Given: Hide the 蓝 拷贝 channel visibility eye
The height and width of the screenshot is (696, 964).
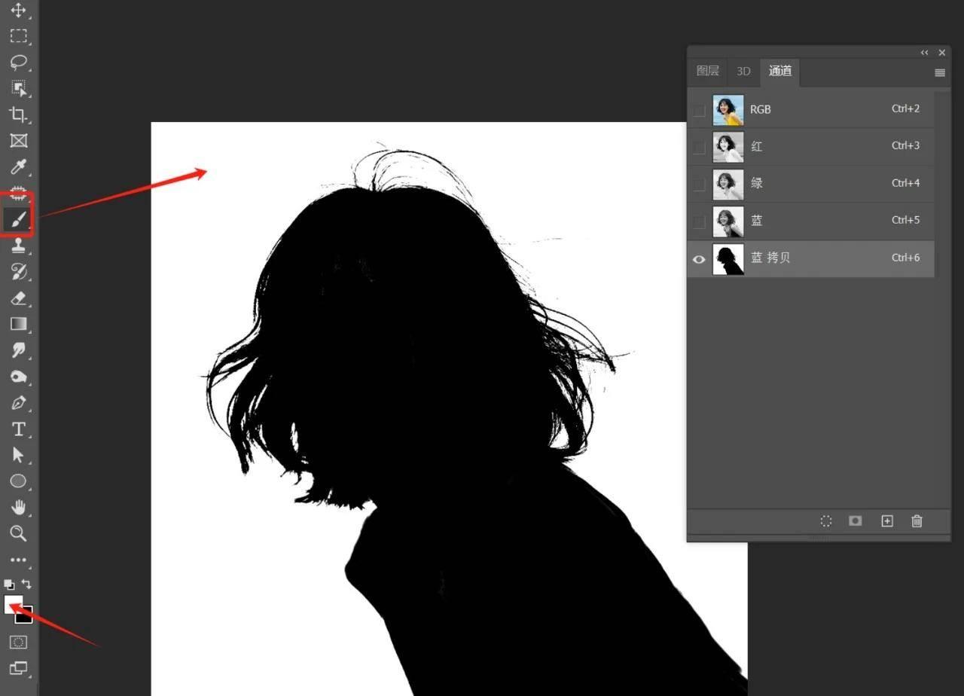Looking at the screenshot, I should [x=699, y=259].
